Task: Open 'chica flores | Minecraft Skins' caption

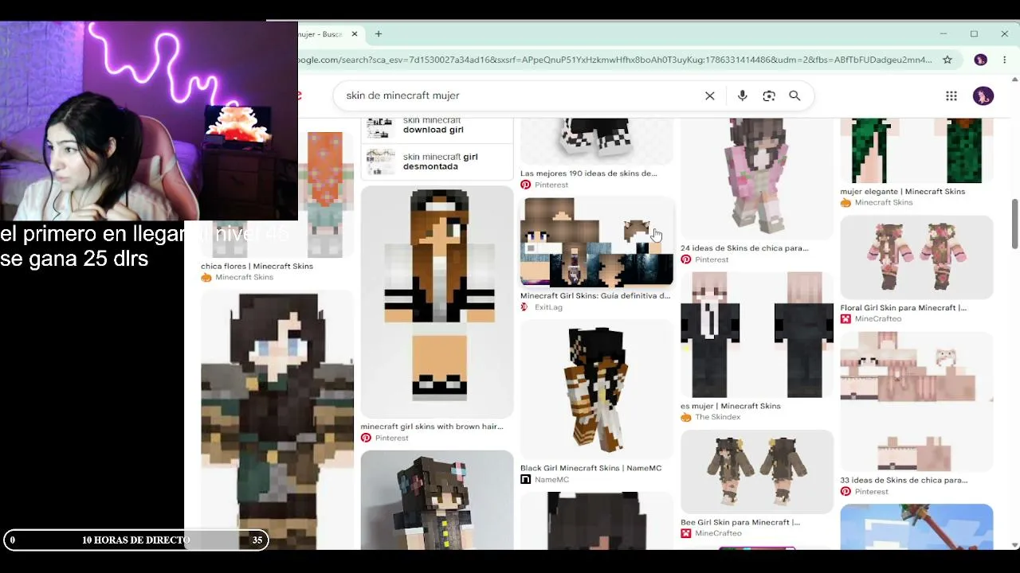Action: 257,266
